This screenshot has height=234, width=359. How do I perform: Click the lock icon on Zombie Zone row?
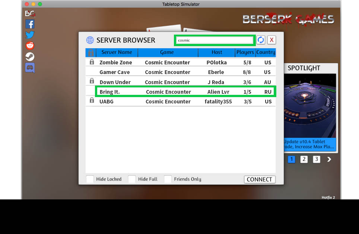coord(92,62)
